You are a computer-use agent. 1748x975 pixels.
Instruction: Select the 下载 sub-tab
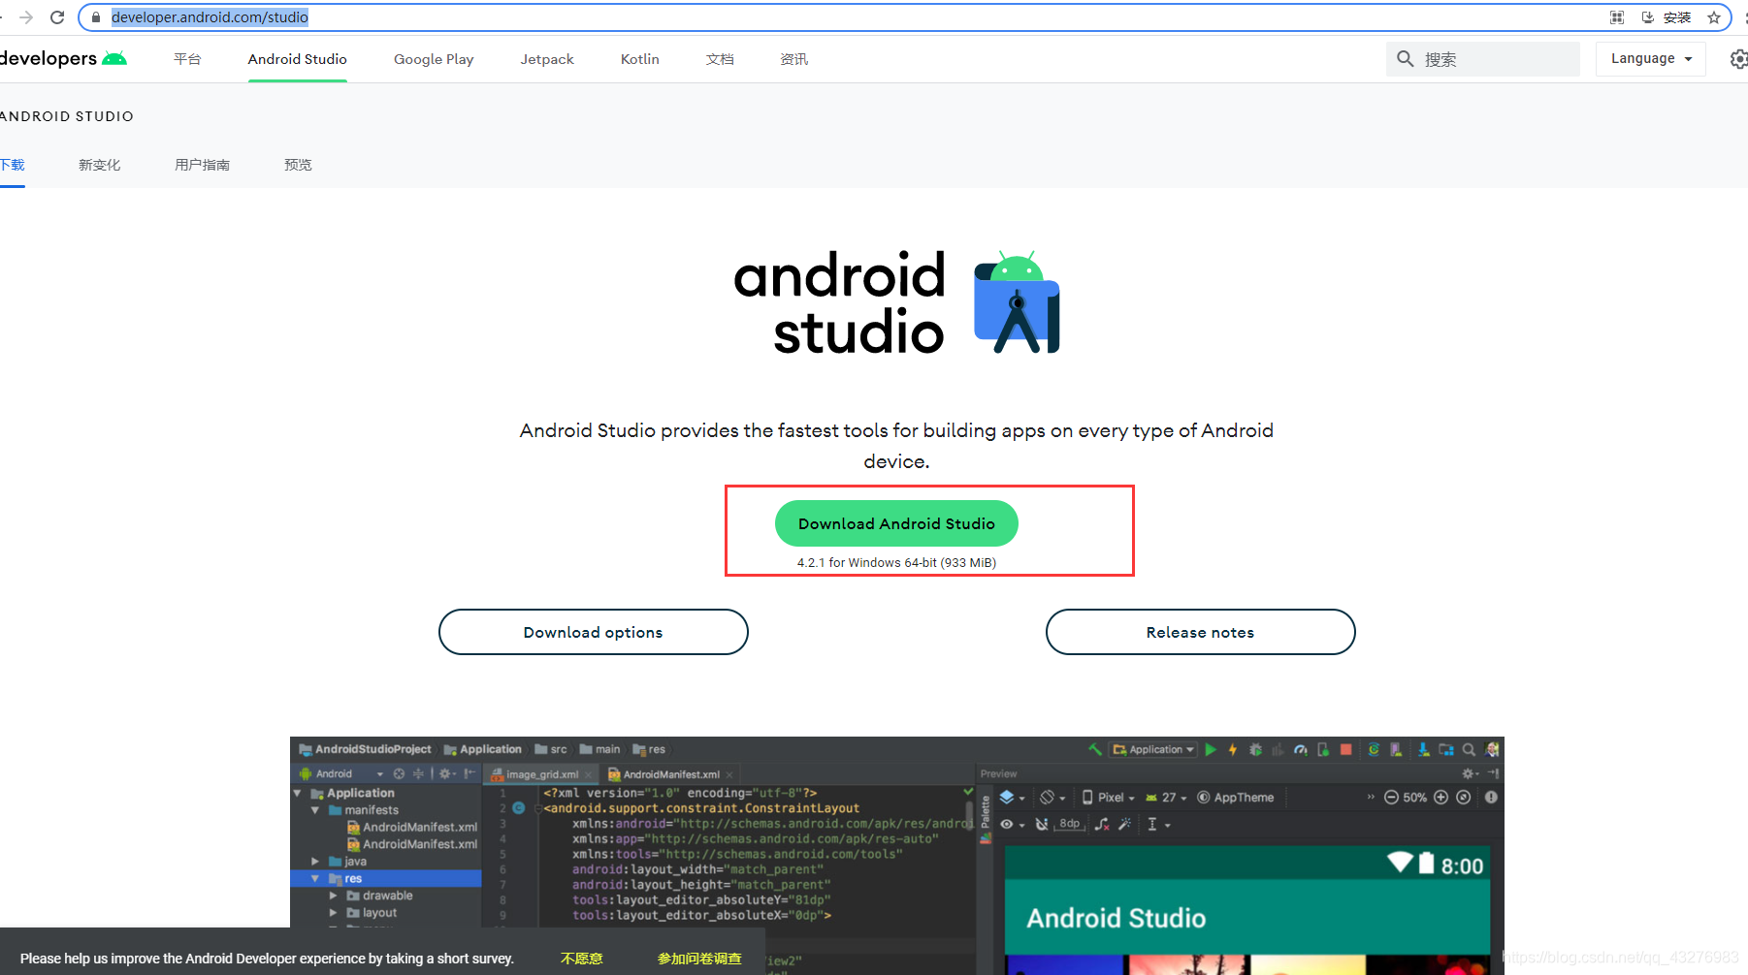click(x=12, y=165)
